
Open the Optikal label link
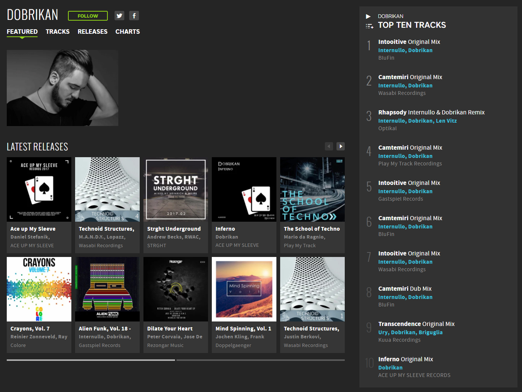pos(387,128)
